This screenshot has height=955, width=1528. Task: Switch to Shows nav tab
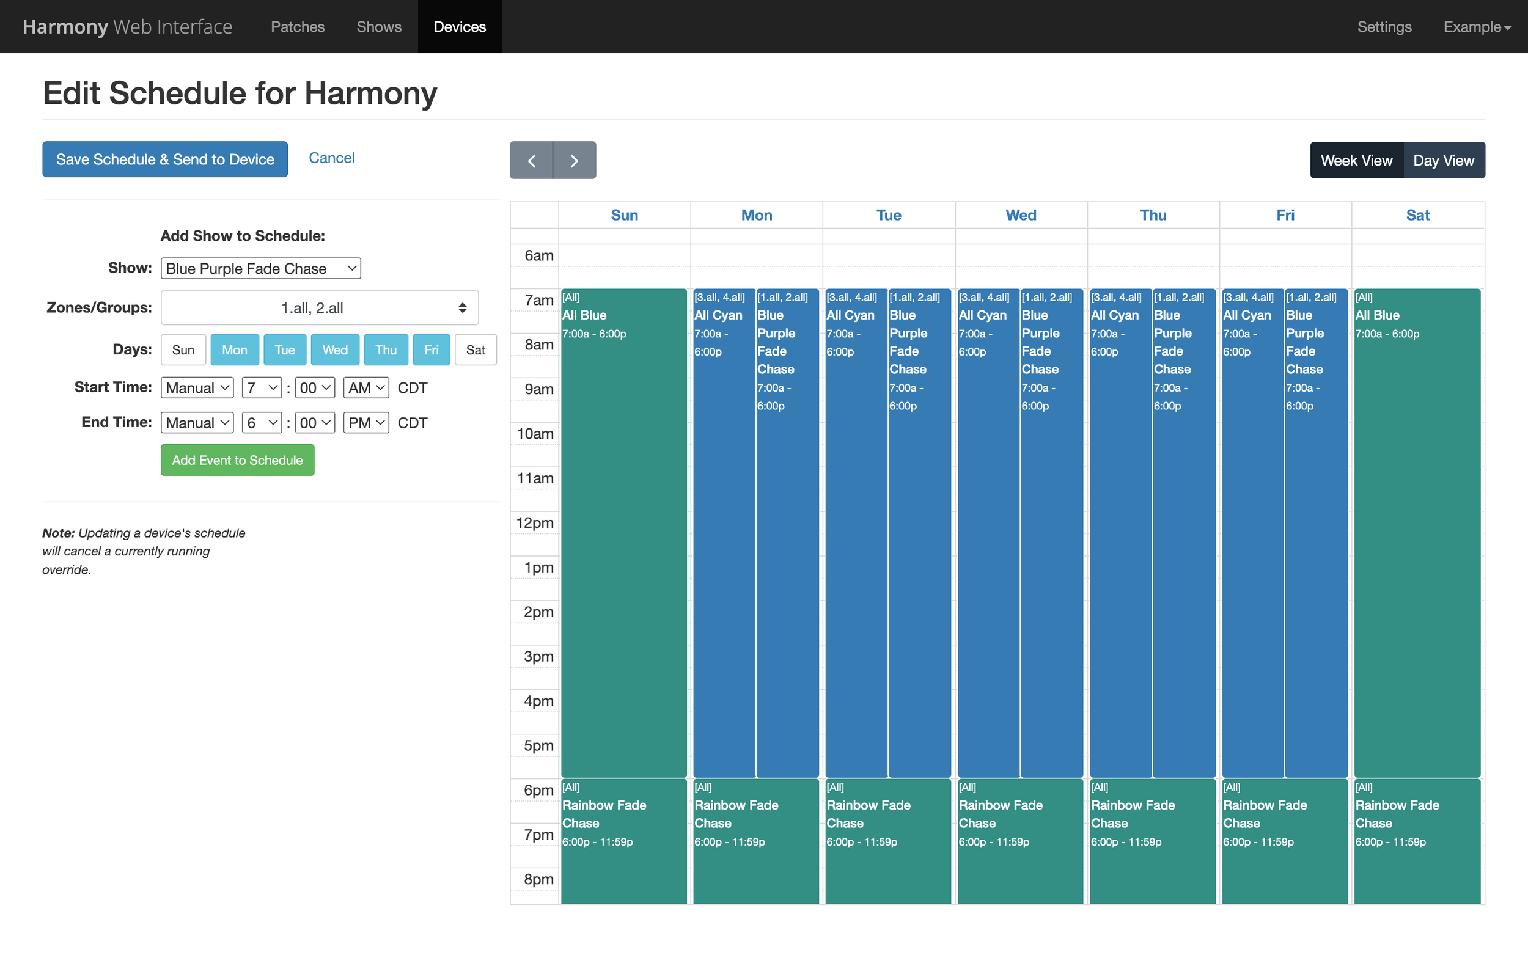pos(378,26)
